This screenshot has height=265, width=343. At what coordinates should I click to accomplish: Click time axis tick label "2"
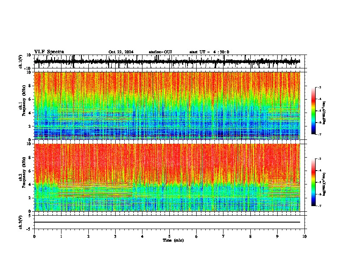point(88,236)
